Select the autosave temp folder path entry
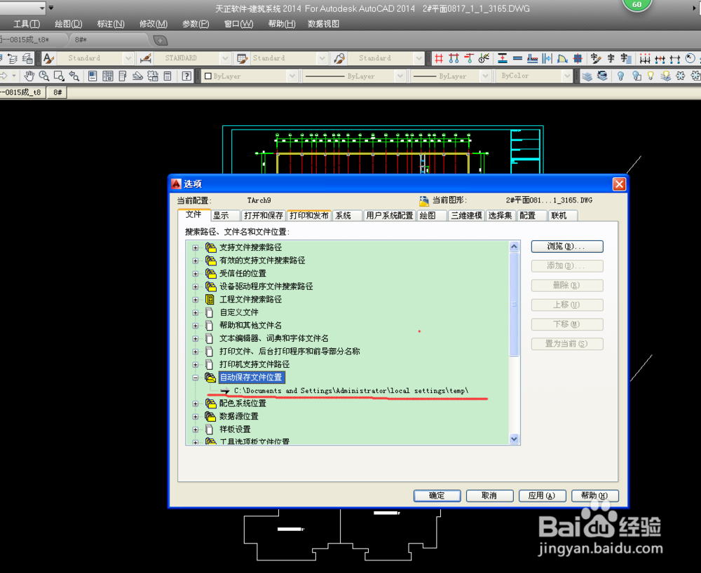The image size is (701, 573). [351, 391]
